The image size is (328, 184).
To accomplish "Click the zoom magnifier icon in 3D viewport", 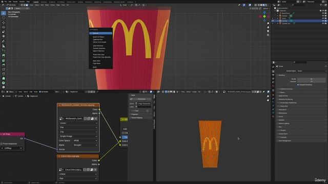I will point(268,24).
